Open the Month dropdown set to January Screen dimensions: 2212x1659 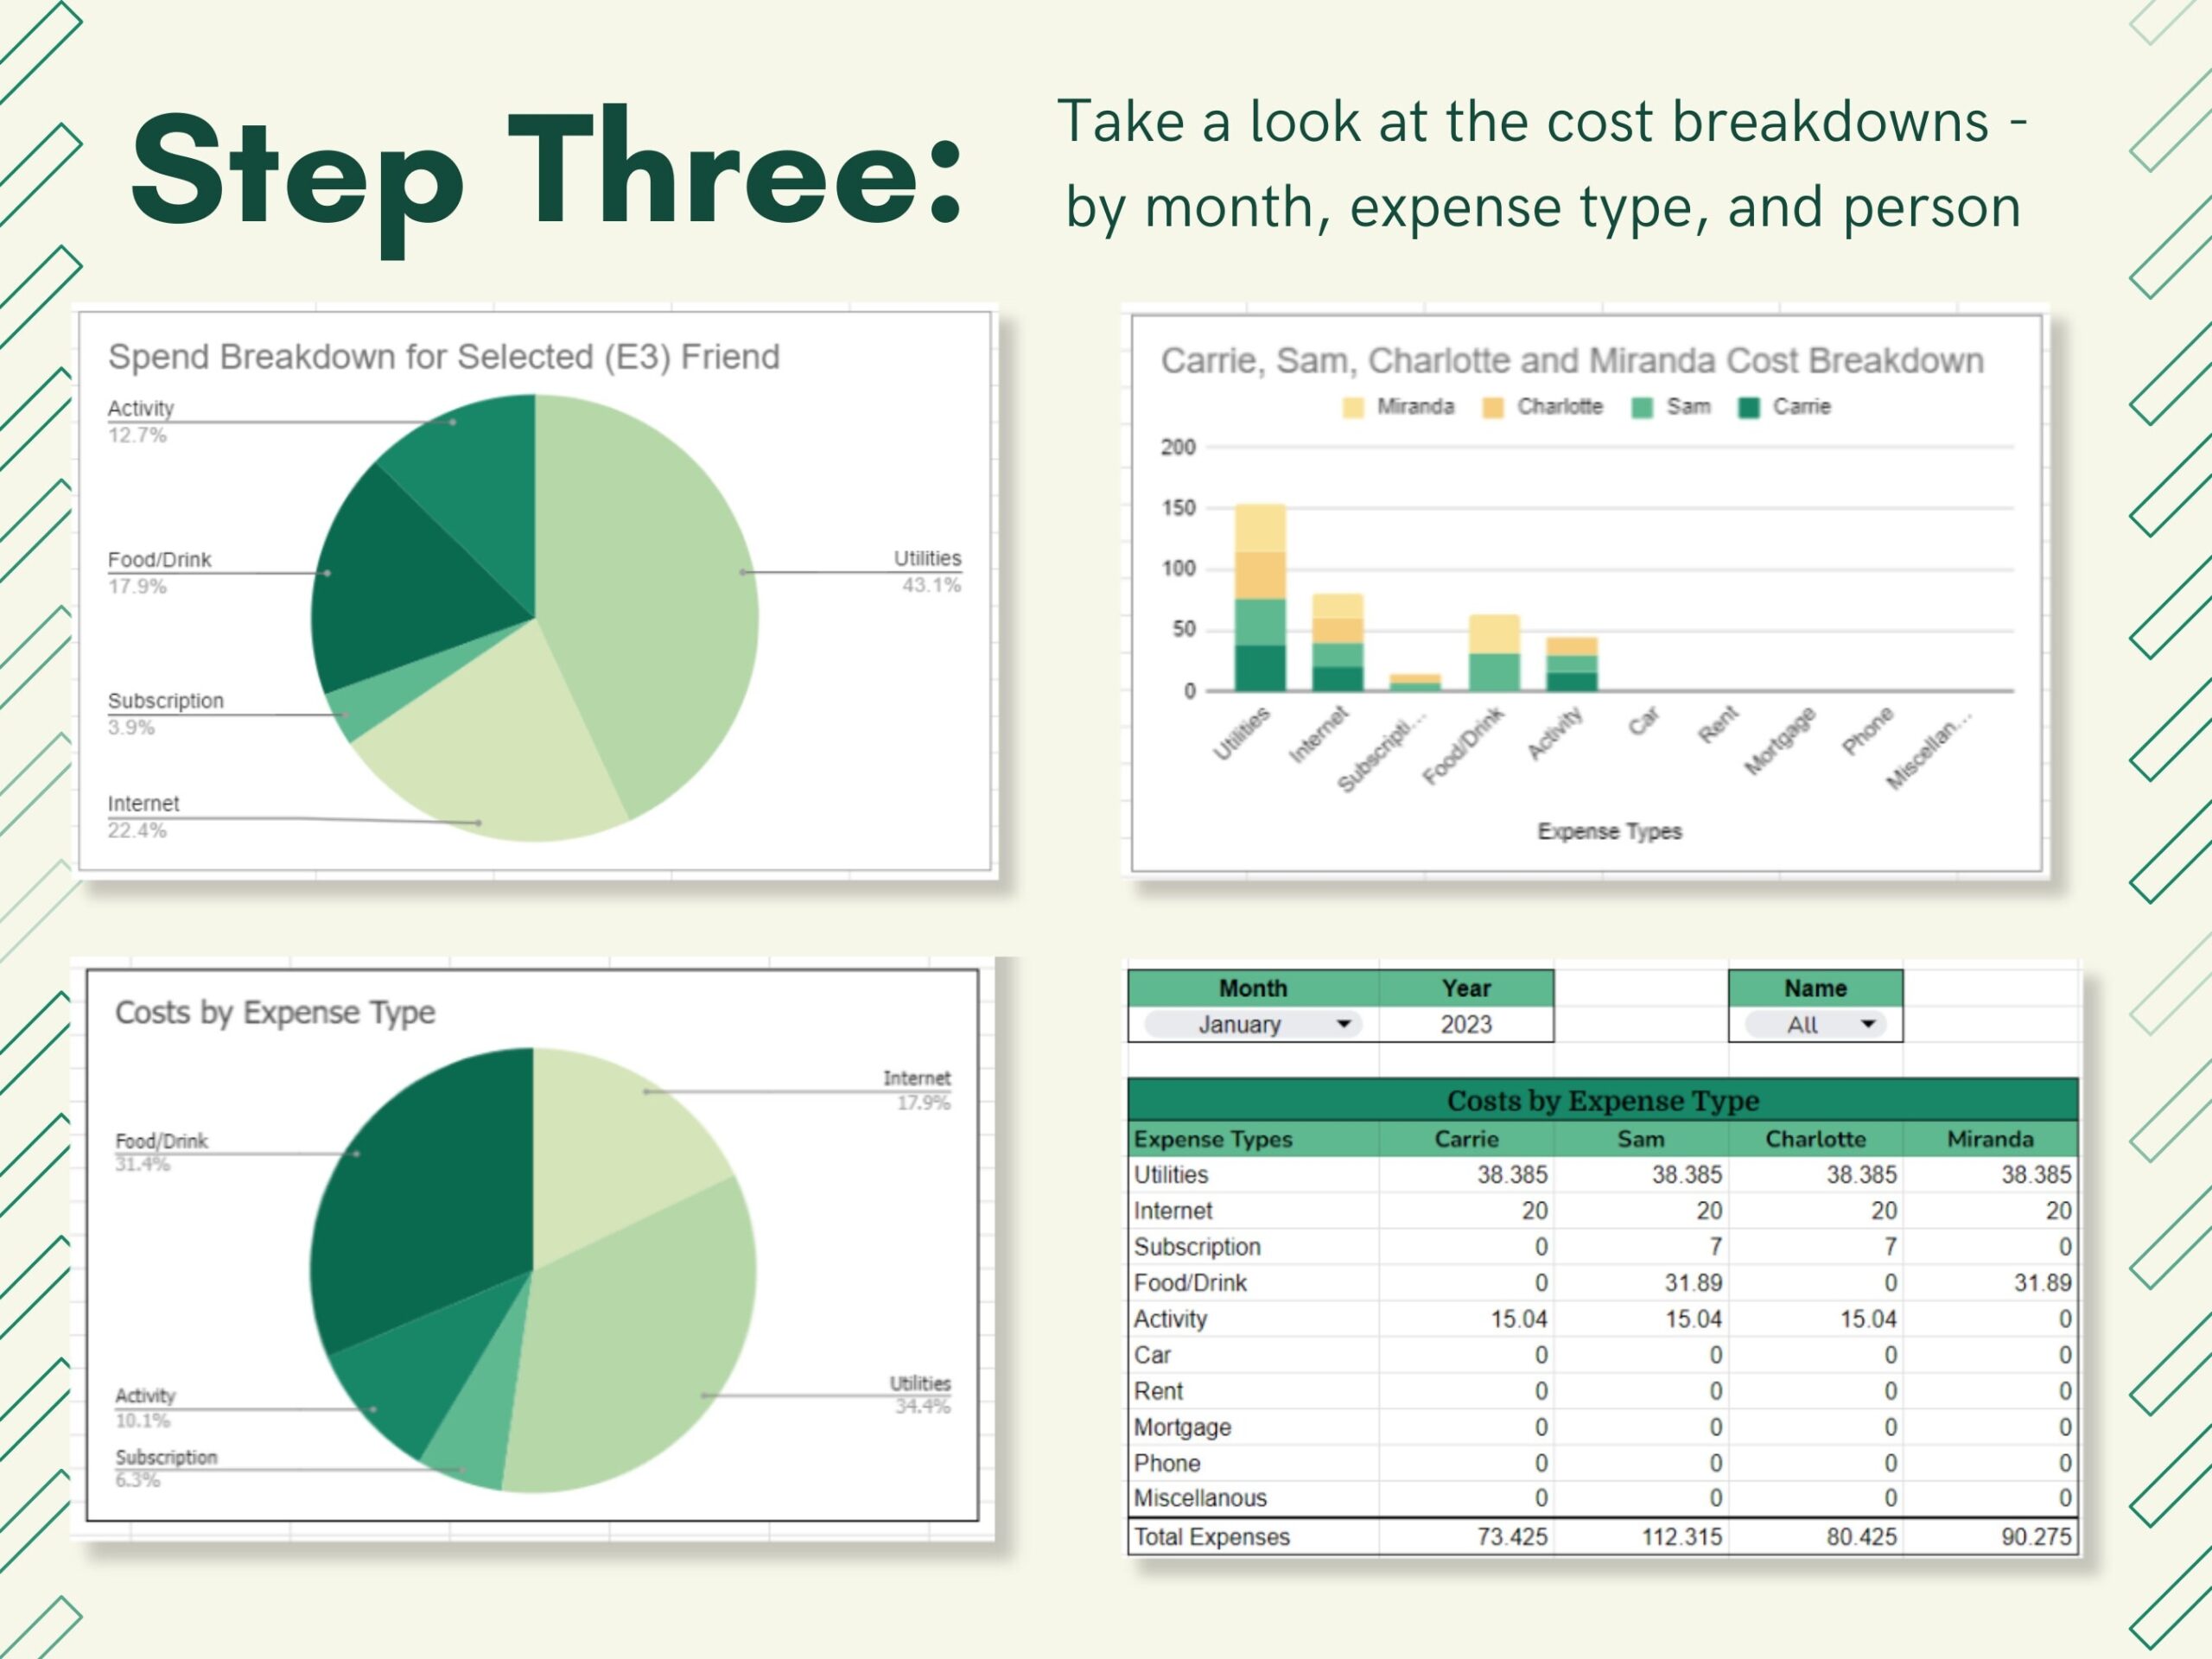1252,1025
